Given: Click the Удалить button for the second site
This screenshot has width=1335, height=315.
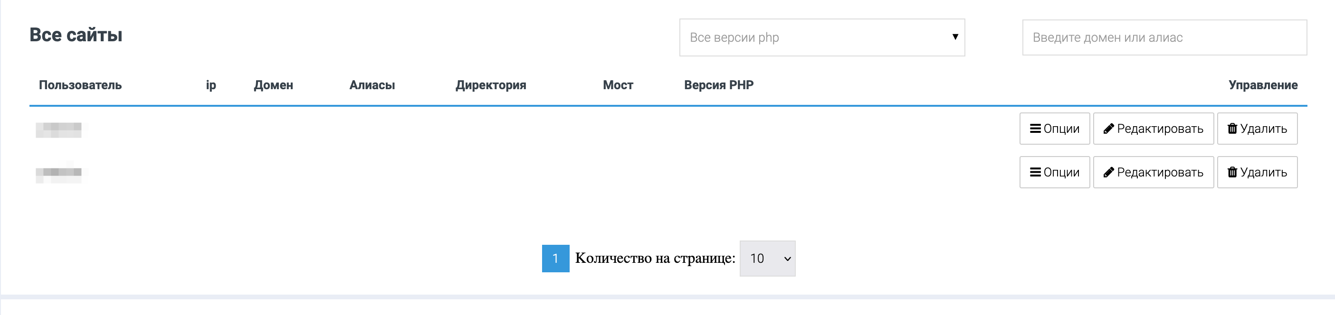Looking at the screenshot, I should [x=1258, y=172].
